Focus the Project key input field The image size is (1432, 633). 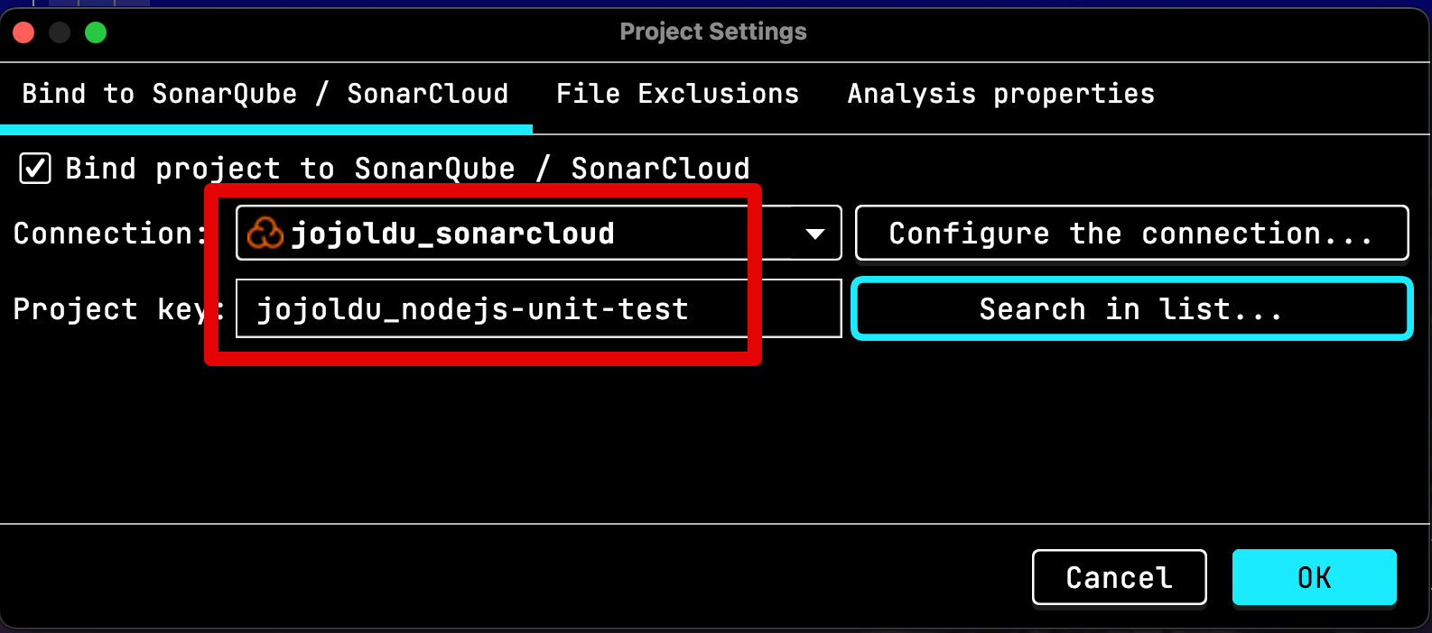point(538,308)
